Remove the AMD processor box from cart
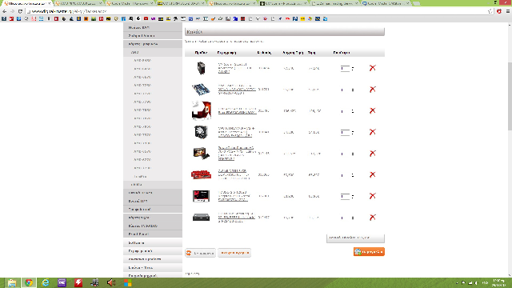The width and height of the screenshot is (512, 288). (372, 110)
